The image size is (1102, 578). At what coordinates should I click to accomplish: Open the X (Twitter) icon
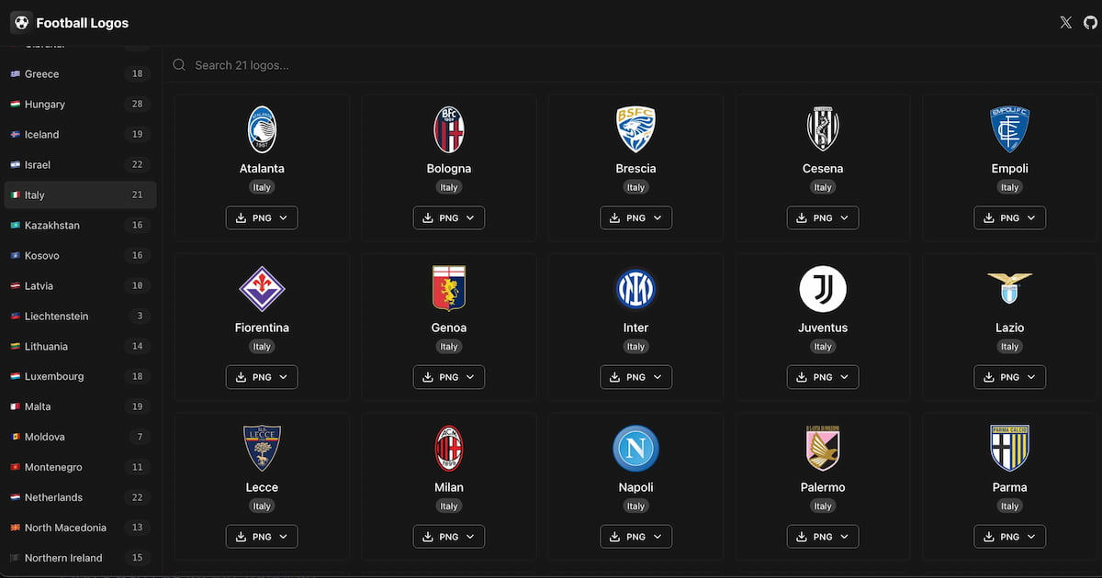1065,22
